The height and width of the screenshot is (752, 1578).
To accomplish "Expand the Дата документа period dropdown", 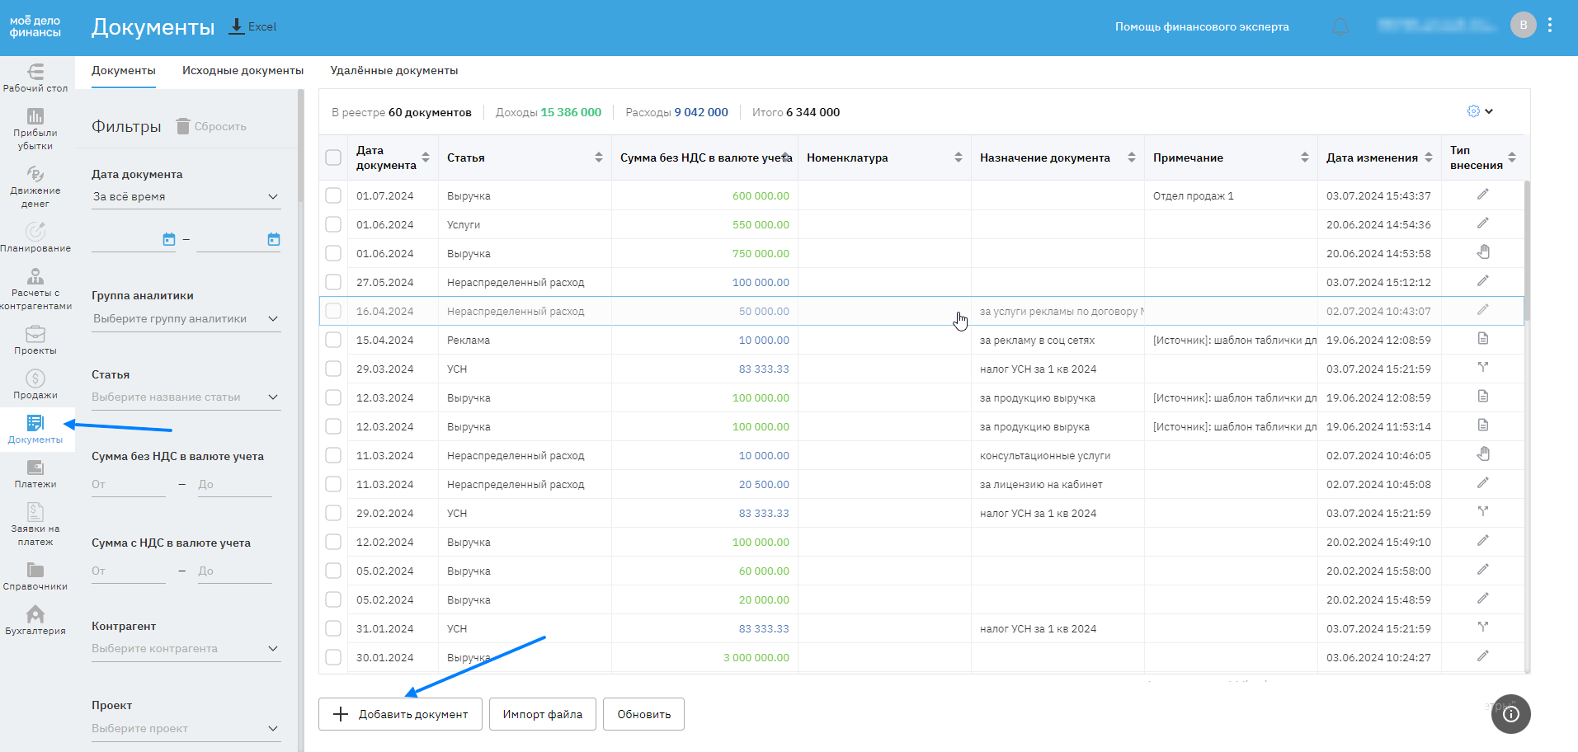I will pos(186,197).
